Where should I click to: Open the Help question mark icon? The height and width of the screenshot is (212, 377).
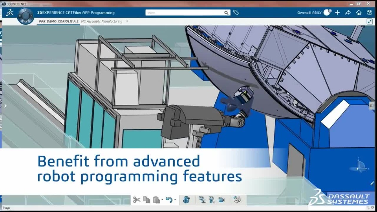pyautogui.click(x=370, y=13)
